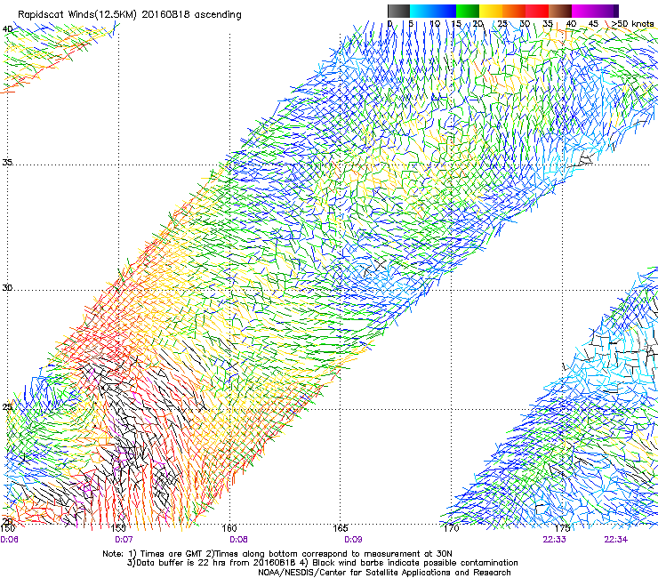The height and width of the screenshot is (578, 658).
Task: Select the '25' latitude axis label
Action: point(7,407)
